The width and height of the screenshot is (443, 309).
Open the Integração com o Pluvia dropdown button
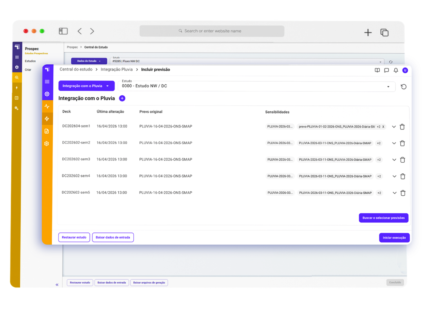point(87,86)
